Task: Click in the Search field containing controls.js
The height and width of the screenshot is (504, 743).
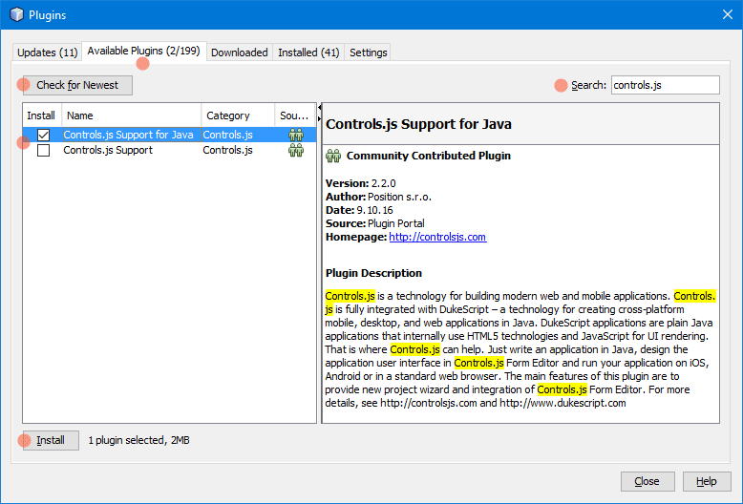Action: 665,85
